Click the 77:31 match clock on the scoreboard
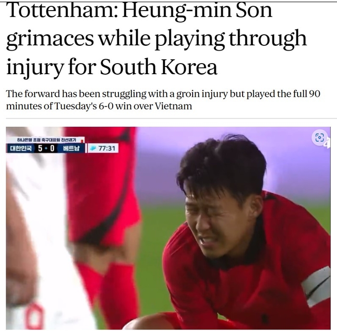This screenshot has width=337, height=331. pos(107,148)
